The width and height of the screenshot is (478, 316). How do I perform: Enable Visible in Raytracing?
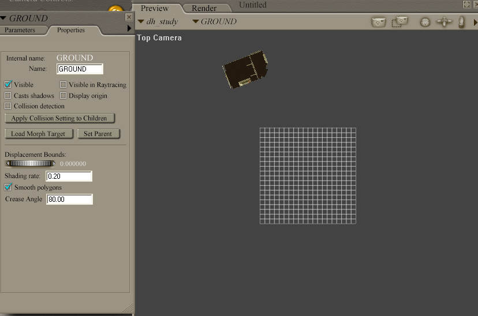click(x=63, y=84)
